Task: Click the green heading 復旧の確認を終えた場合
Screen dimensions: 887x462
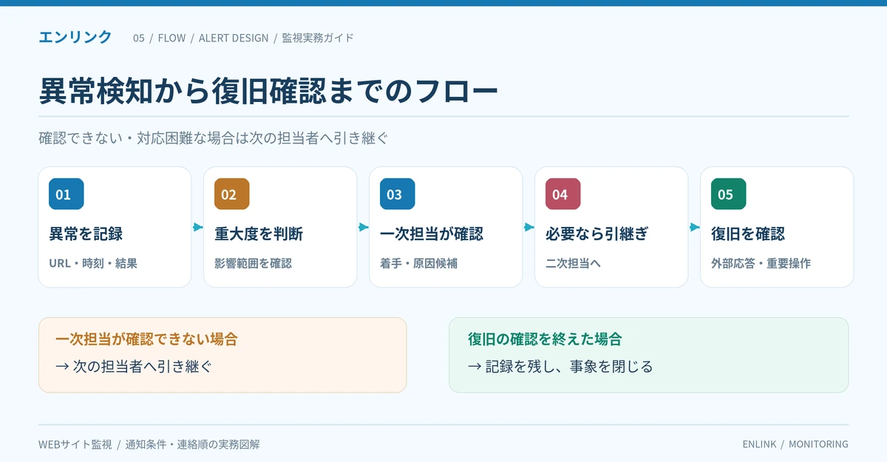Action: (545, 339)
